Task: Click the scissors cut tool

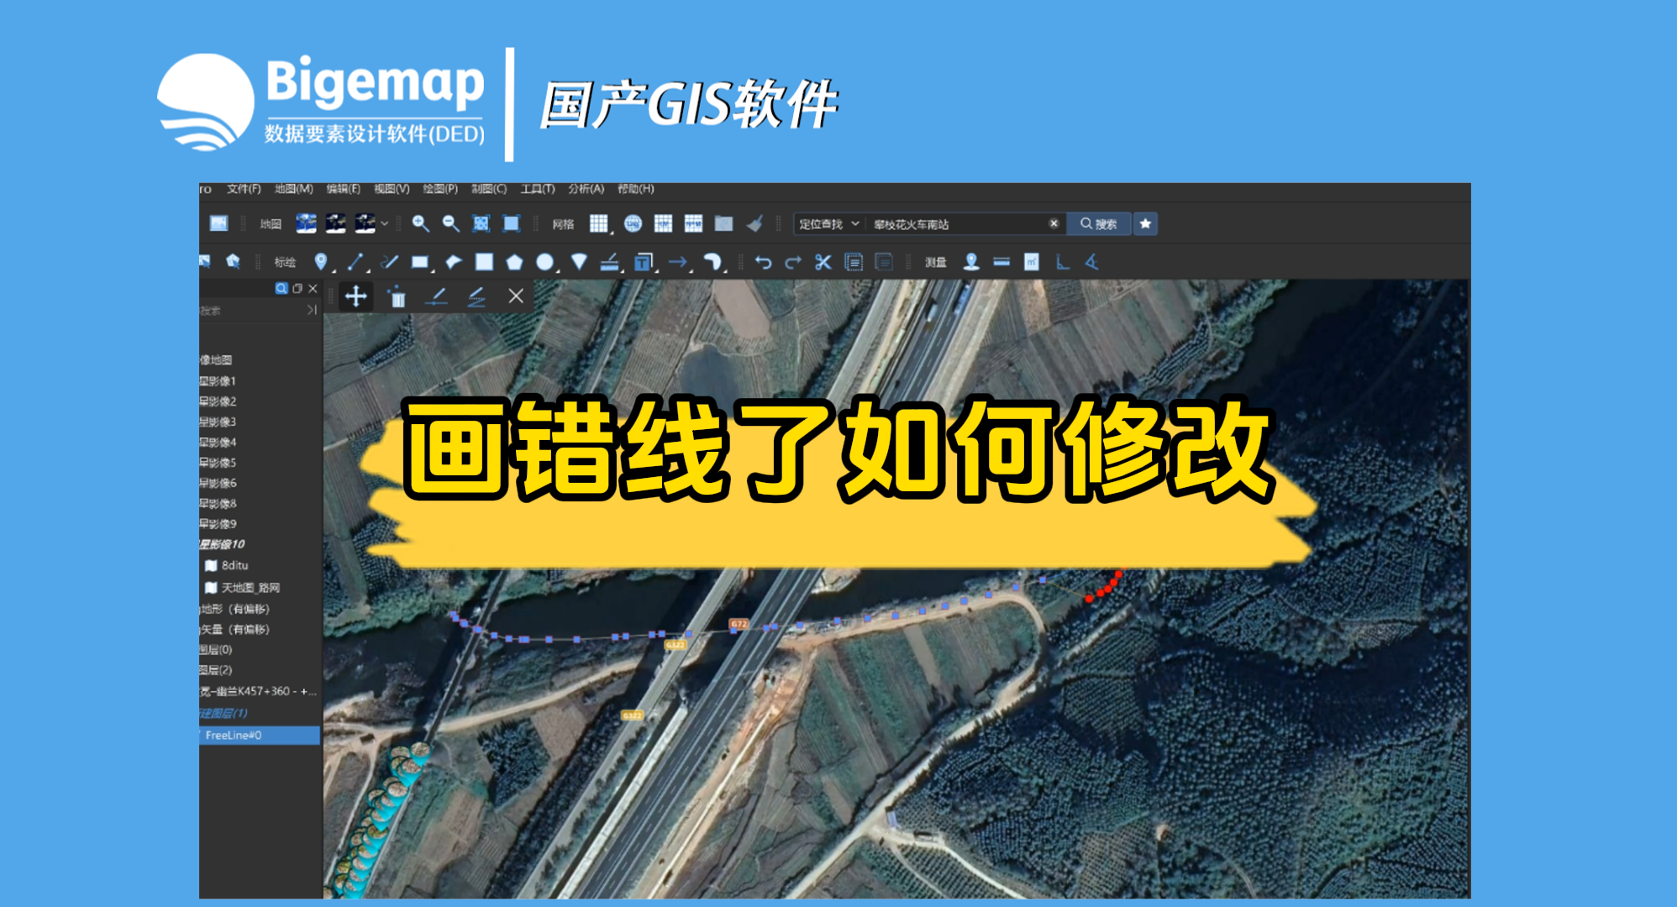Action: [823, 262]
